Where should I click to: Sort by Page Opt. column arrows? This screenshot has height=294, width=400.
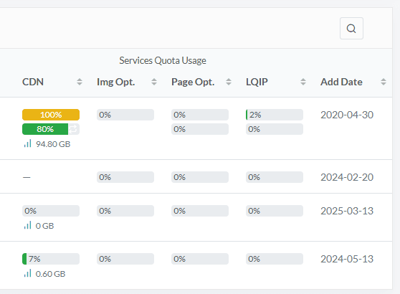229,82
